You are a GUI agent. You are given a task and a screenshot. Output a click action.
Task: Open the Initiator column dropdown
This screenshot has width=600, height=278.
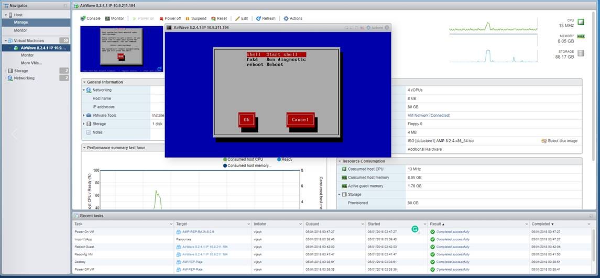[x=301, y=224]
